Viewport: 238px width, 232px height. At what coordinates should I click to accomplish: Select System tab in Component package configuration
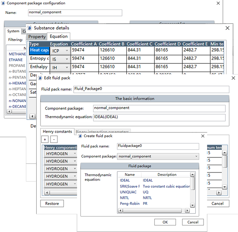tap(13, 31)
